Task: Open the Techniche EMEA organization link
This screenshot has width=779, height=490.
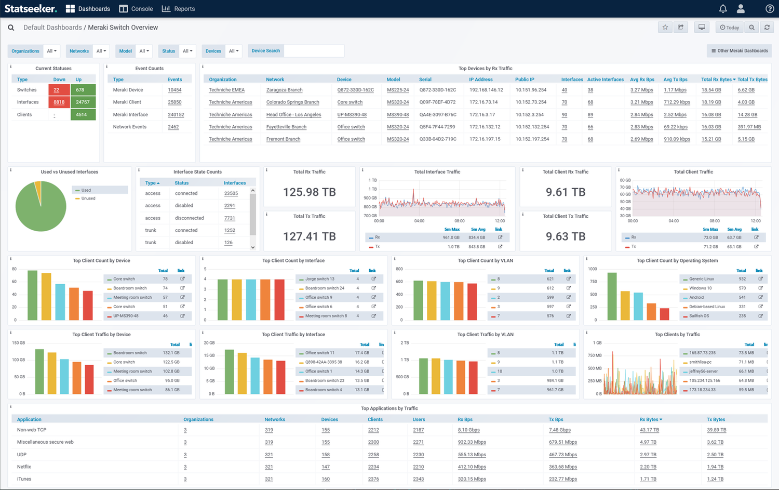Action: click(x=226, y=89)
